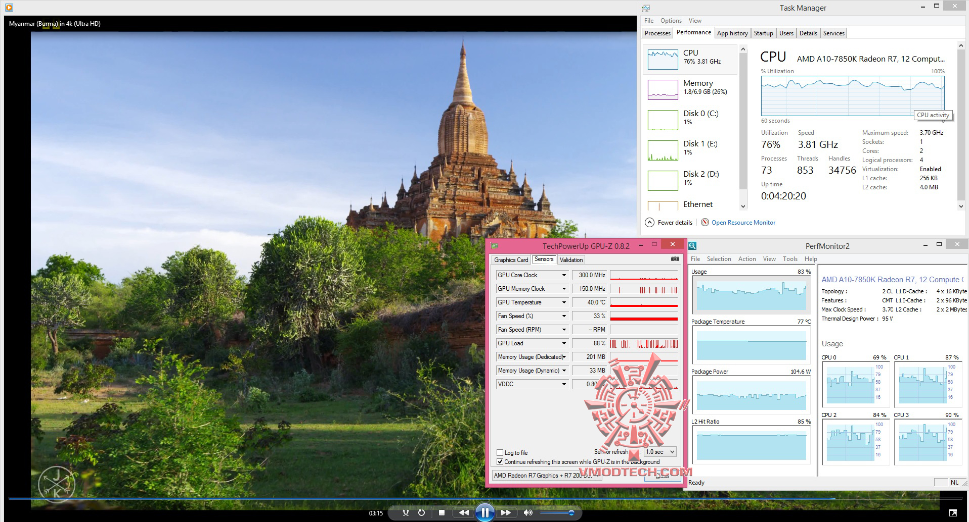Open the Task Manager File menu
This screenshot has height=522, width=969.
[x=649, y=21]
